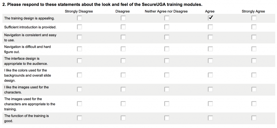Tick Disagree for interface design appropriate row
The image size is (277, 128).
tap(123, 61)
